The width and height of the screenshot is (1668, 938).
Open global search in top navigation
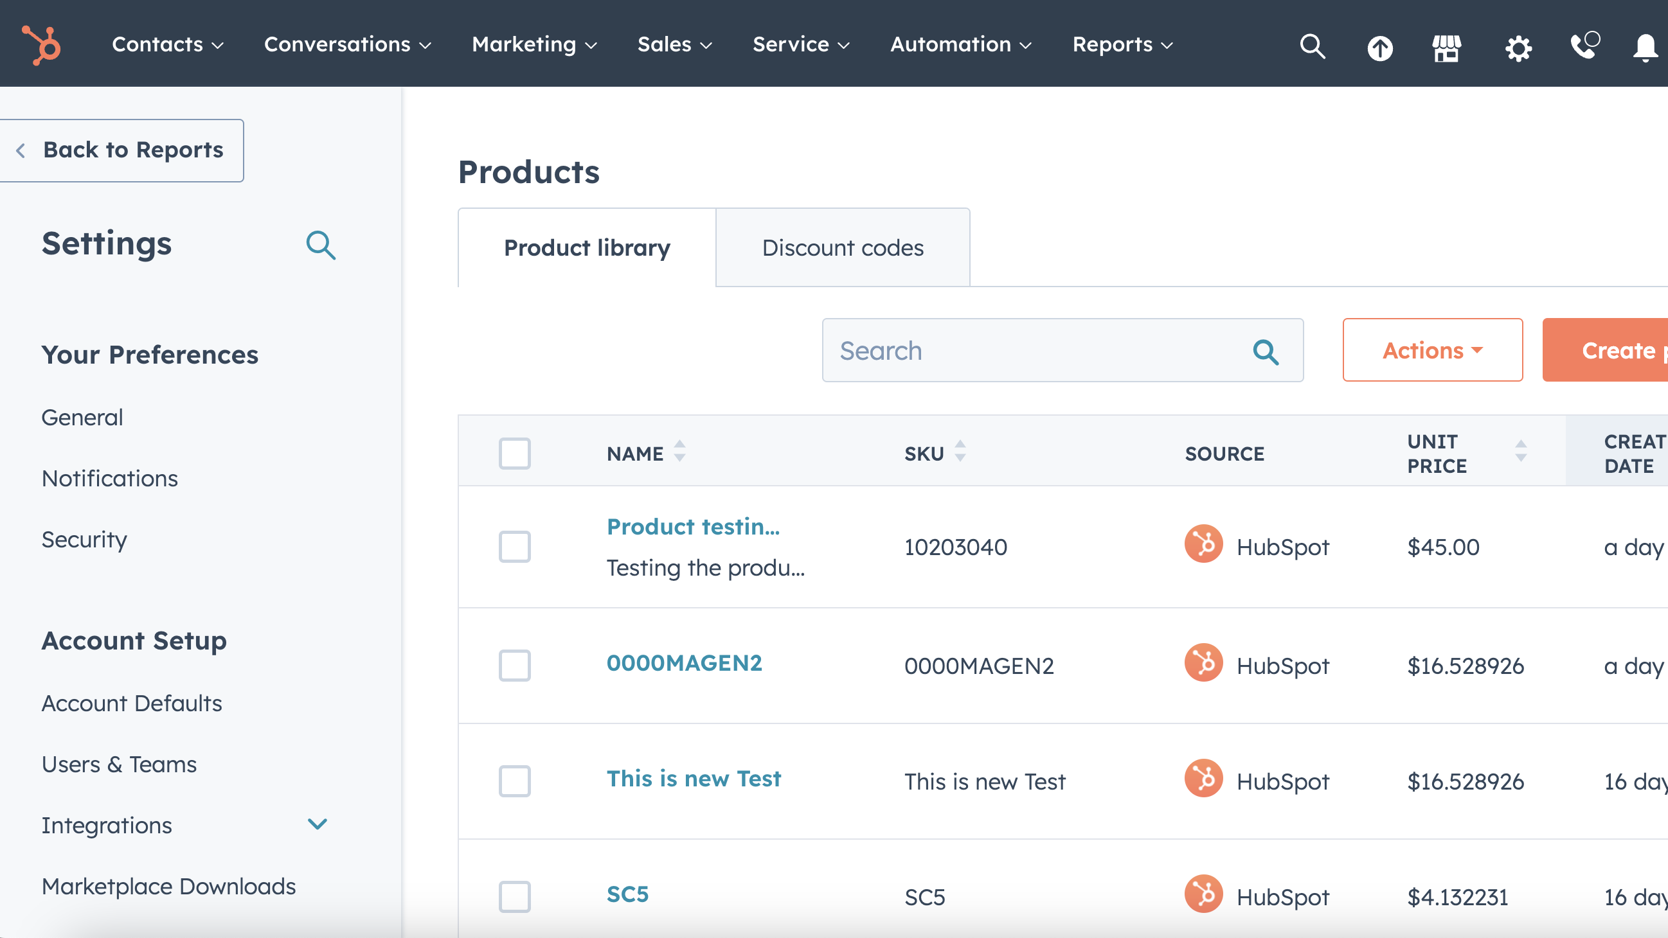(1312, 47)
